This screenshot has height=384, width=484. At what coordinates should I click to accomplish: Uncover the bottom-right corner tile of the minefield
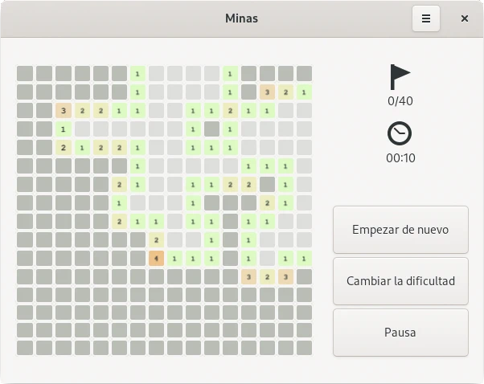[304, 347]
